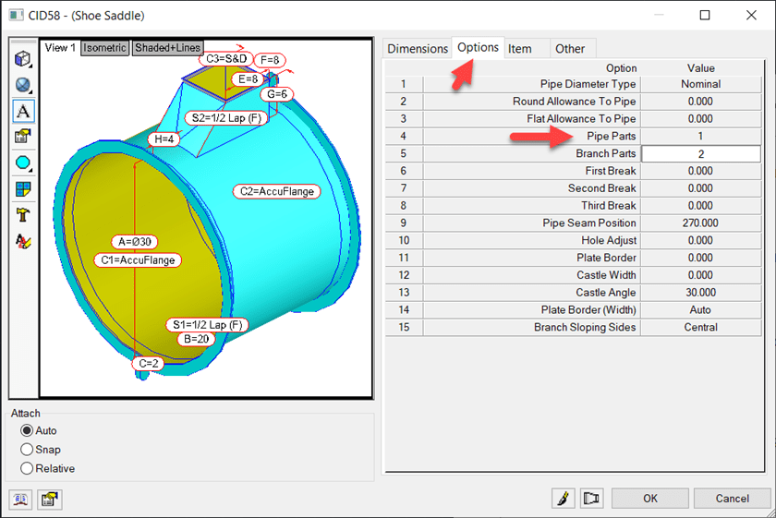Screen dimensions: 776x518
Task: Click the First Break value cell
Action: click(701, 171)
